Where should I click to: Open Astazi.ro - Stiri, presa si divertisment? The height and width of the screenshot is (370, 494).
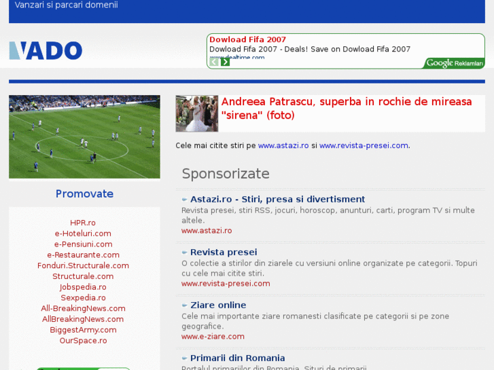coord(277,200)
